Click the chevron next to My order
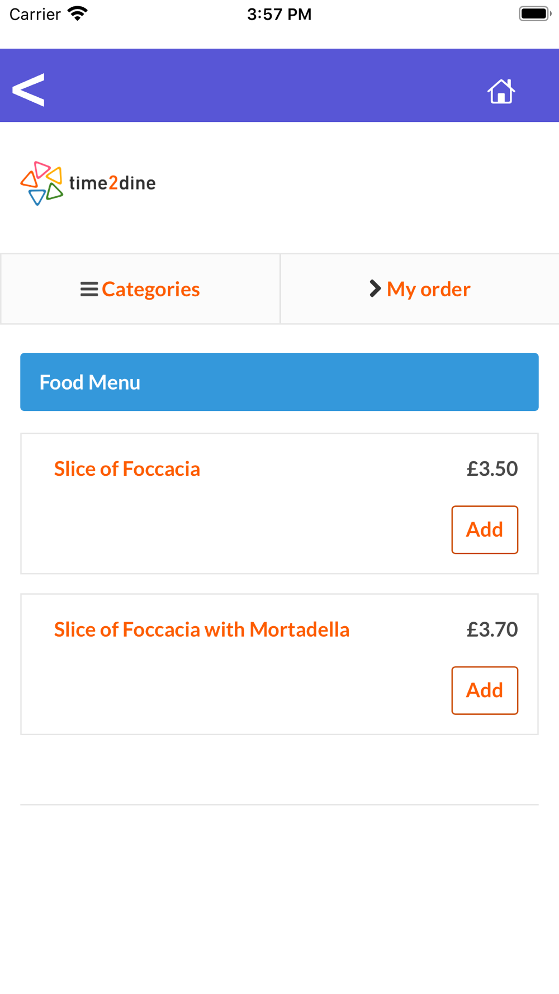559x994 pixels. (x=375, y=288)
